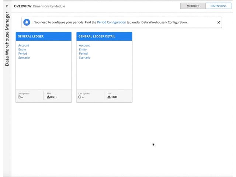Click the notification bell icon

point(27,22)
